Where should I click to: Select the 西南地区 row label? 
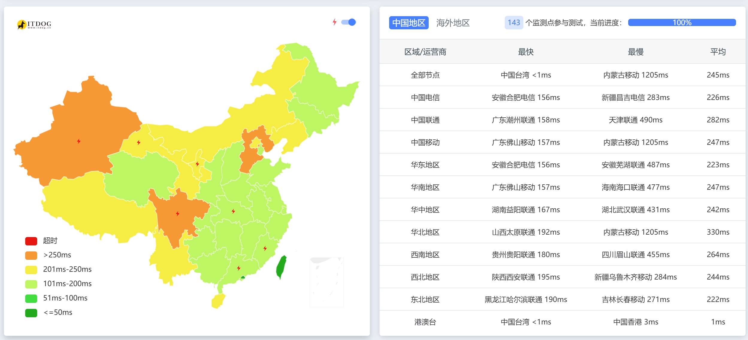tap(425, 254)
